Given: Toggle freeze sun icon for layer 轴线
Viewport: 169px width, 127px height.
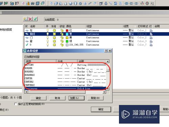Looking at the screenshot, I should point(54,34).
